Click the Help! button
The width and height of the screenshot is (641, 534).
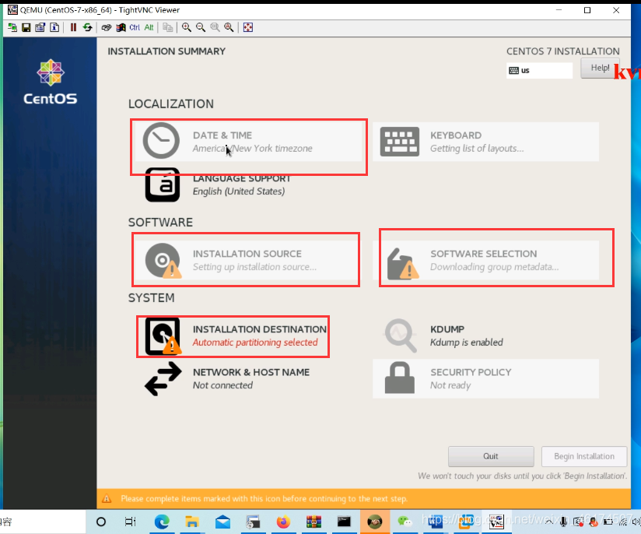[x=600, y=68]
